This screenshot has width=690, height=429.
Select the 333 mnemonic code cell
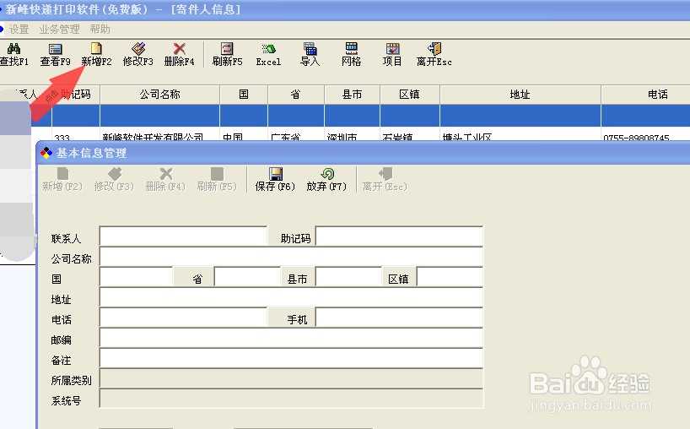coord(76,134)
